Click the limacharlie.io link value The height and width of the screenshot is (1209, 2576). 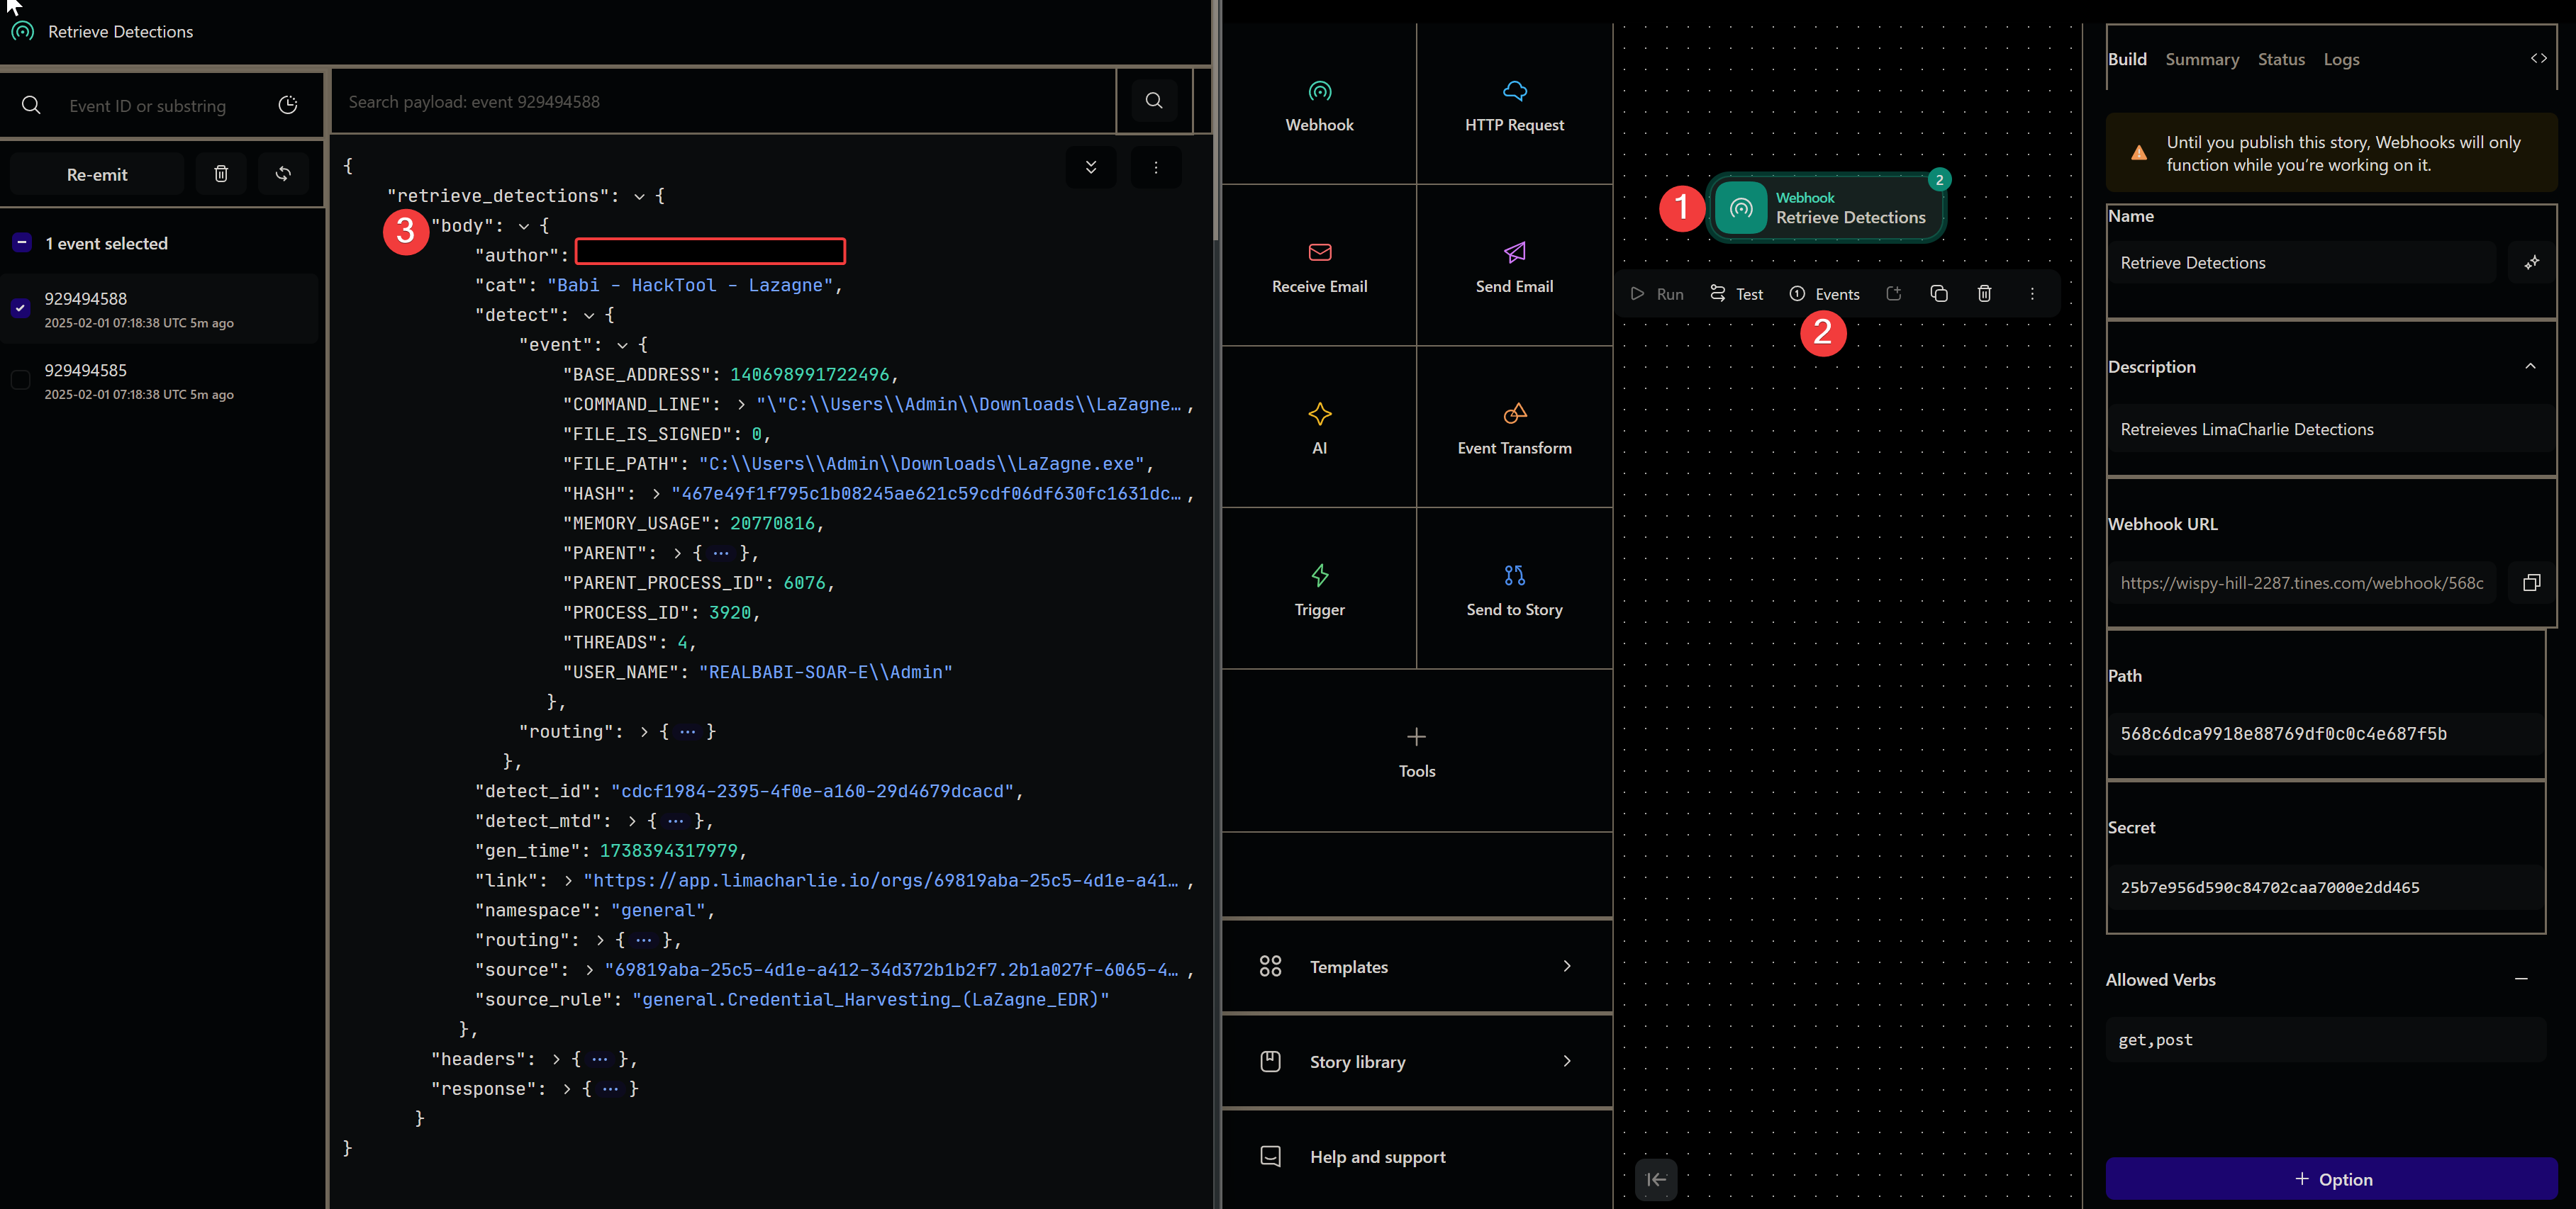pyautogui.click(x=881, y=880)
